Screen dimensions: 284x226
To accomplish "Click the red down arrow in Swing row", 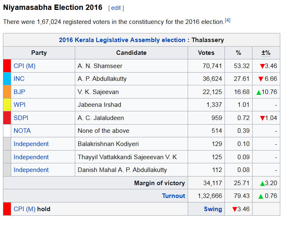I will [235, 210].
